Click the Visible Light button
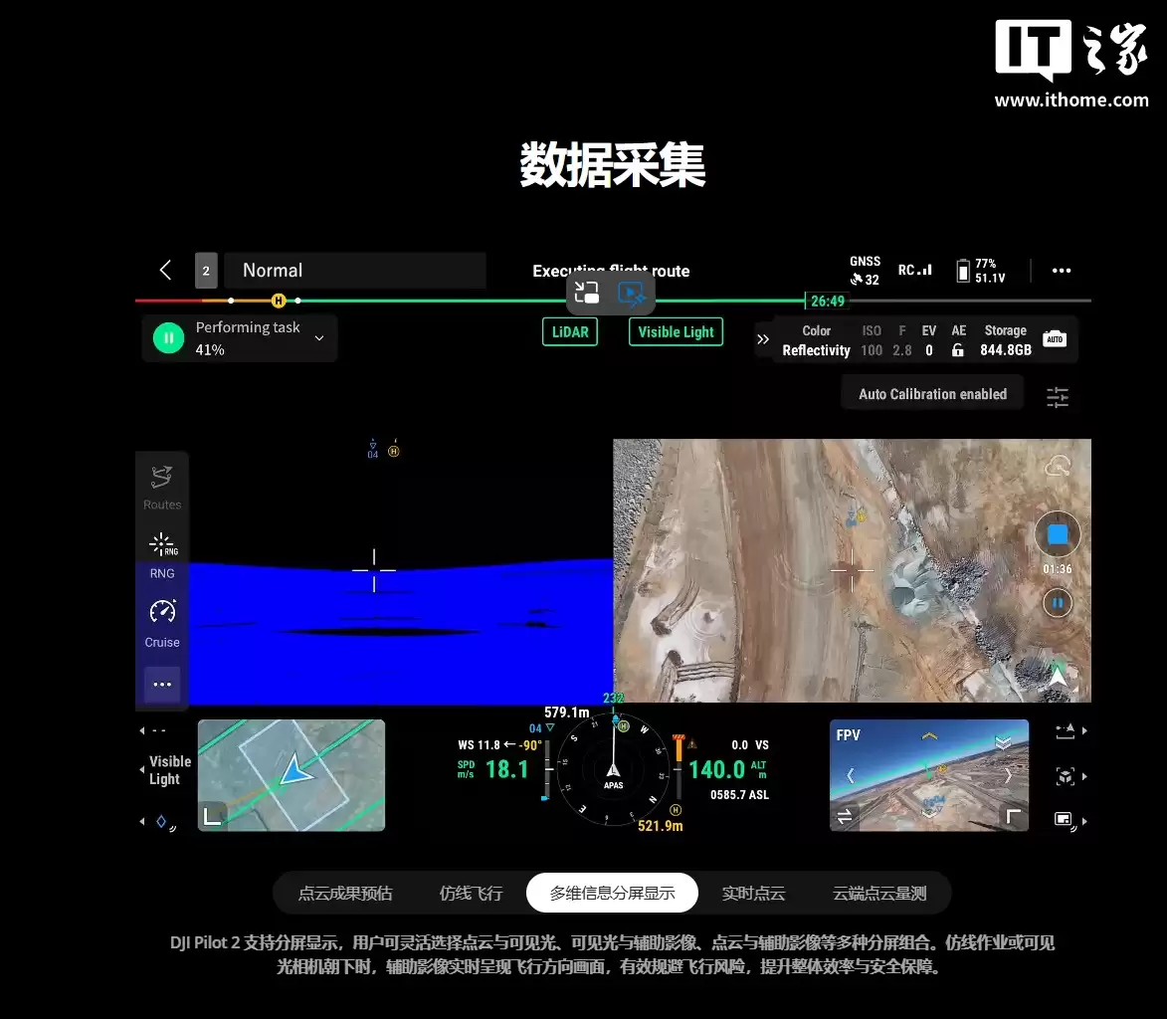This screenshot has width=1167, height=1019. point(676,331)
